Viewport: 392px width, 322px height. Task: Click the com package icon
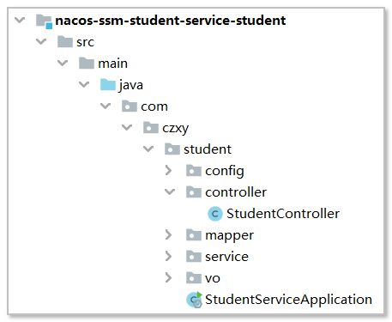(x=130, y=106)
